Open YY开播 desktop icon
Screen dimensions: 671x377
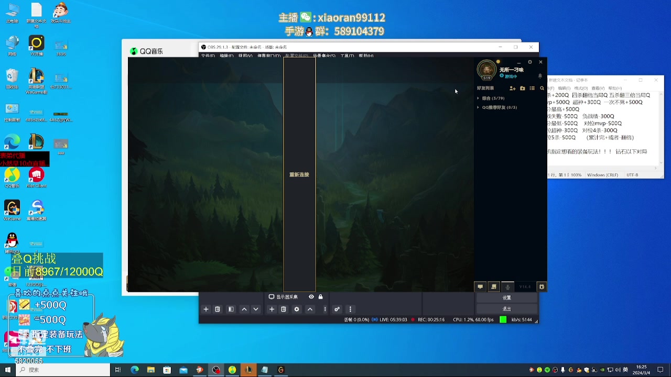(x=36, y=45)
